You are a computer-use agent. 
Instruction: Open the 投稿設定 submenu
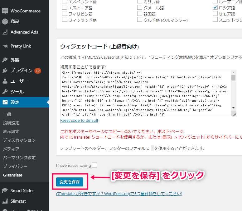click(x=11, y=123)
